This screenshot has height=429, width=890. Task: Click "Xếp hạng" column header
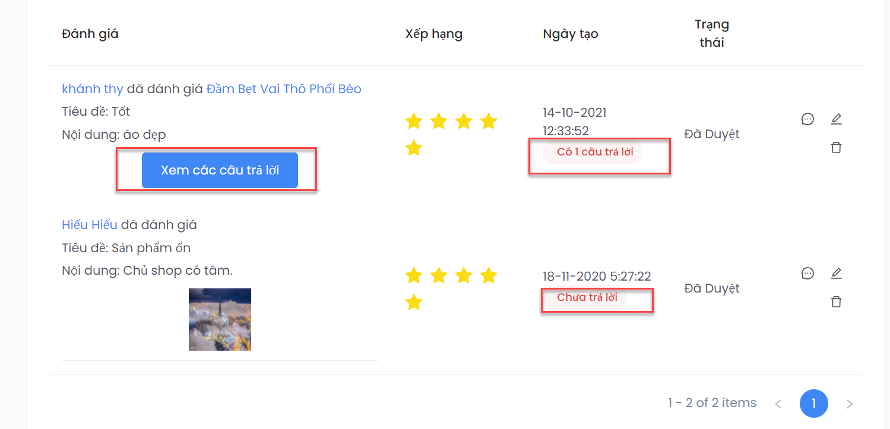point(433,34)
